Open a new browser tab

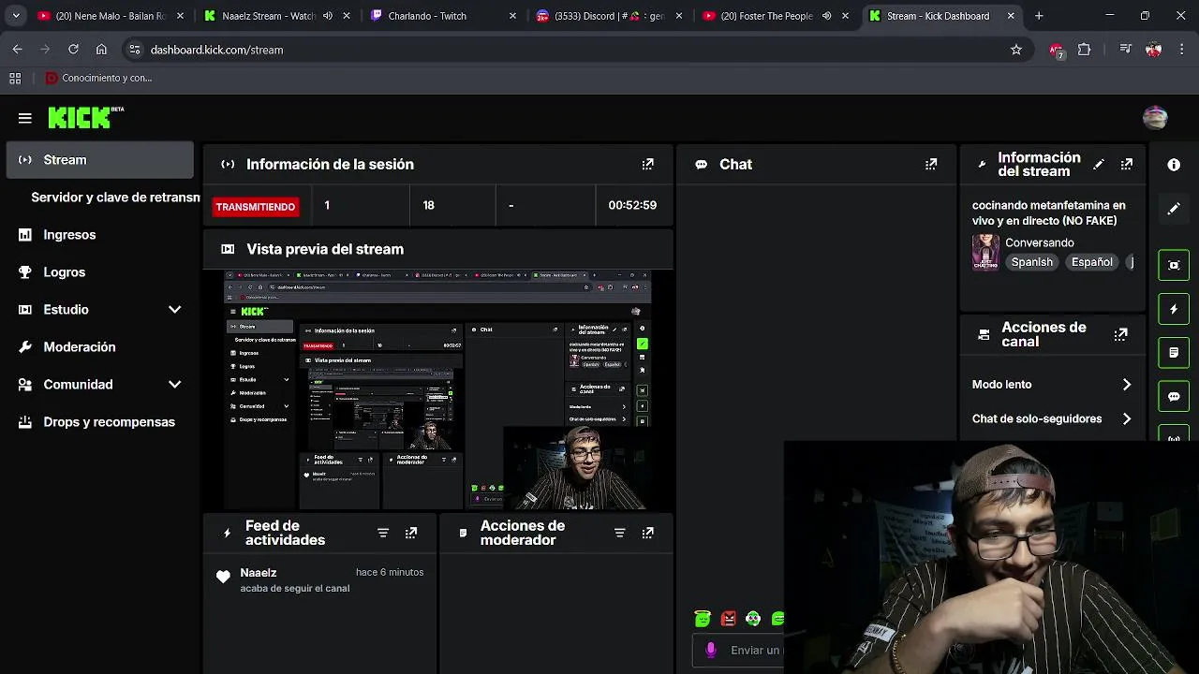[1039, 16]
